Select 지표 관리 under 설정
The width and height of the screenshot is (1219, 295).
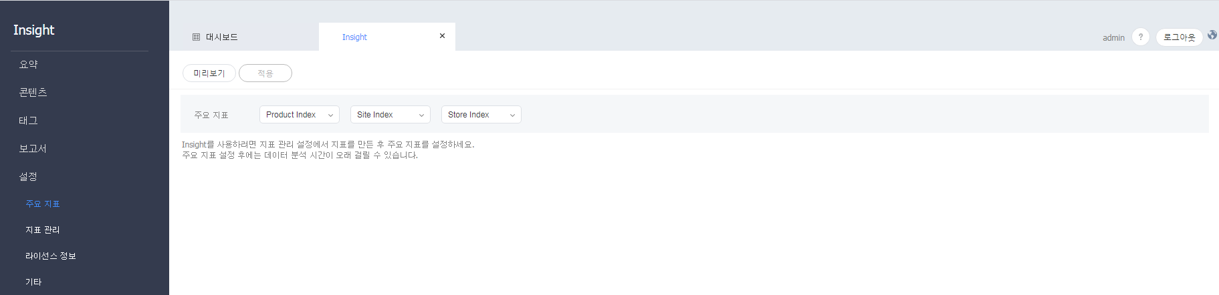pyautogui.click(x=43, y=230)
